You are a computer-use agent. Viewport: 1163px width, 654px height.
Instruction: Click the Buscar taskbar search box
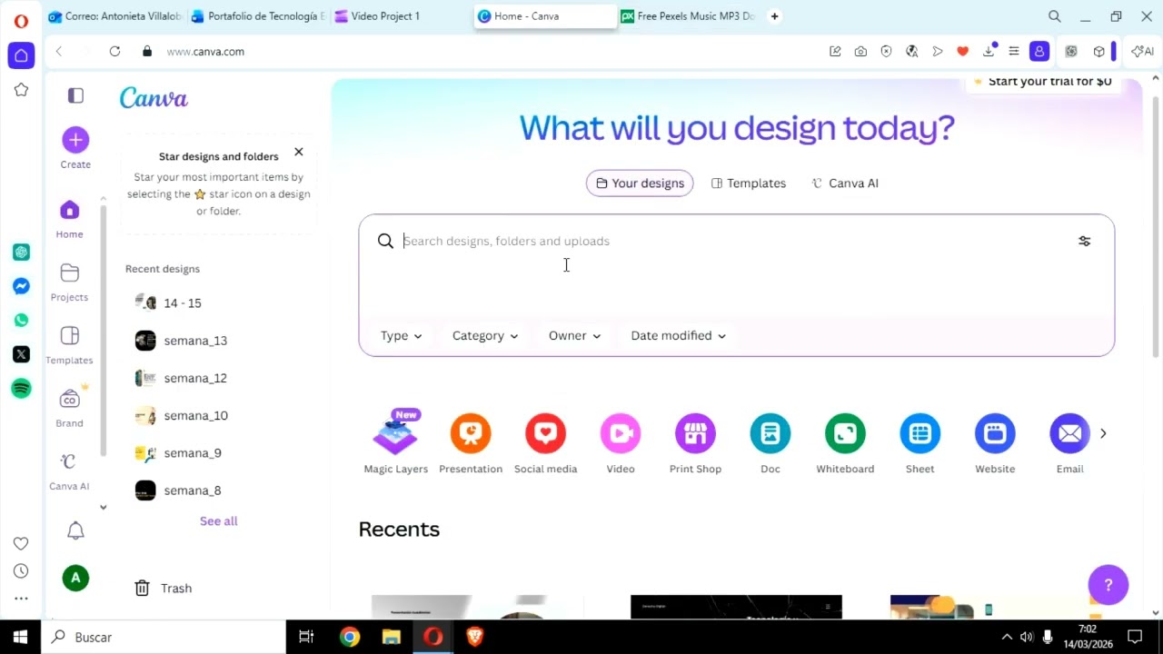[x=164, y=637]
